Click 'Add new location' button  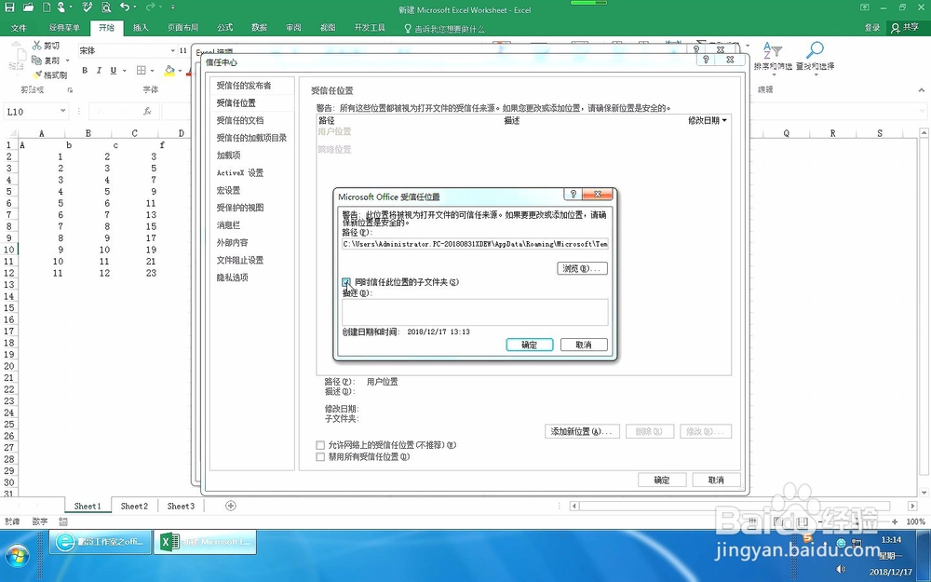click(582, 431)
